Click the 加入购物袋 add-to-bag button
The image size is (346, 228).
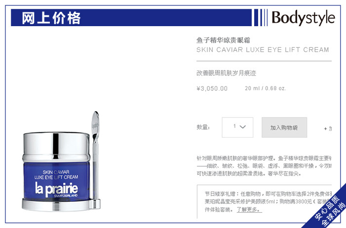(284, 127)
